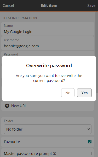The image size is (98, 157).
Task: Click the chevron arrow of the Folder selector
Action: click(x=89, y=129)
